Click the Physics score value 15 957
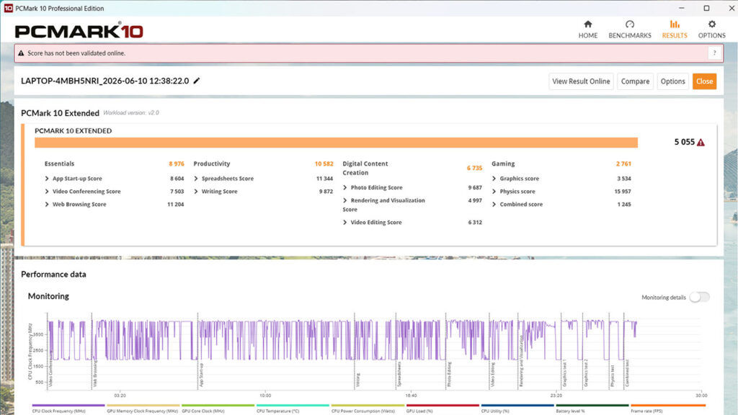The height and width of the screenshot is (415, 738). pyautogui.click(x=623, y=192)
